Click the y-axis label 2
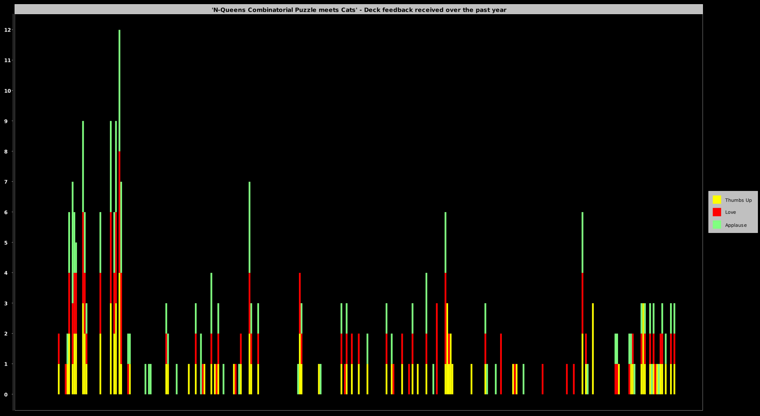This screenshot has height=416, width=760. 6,334
